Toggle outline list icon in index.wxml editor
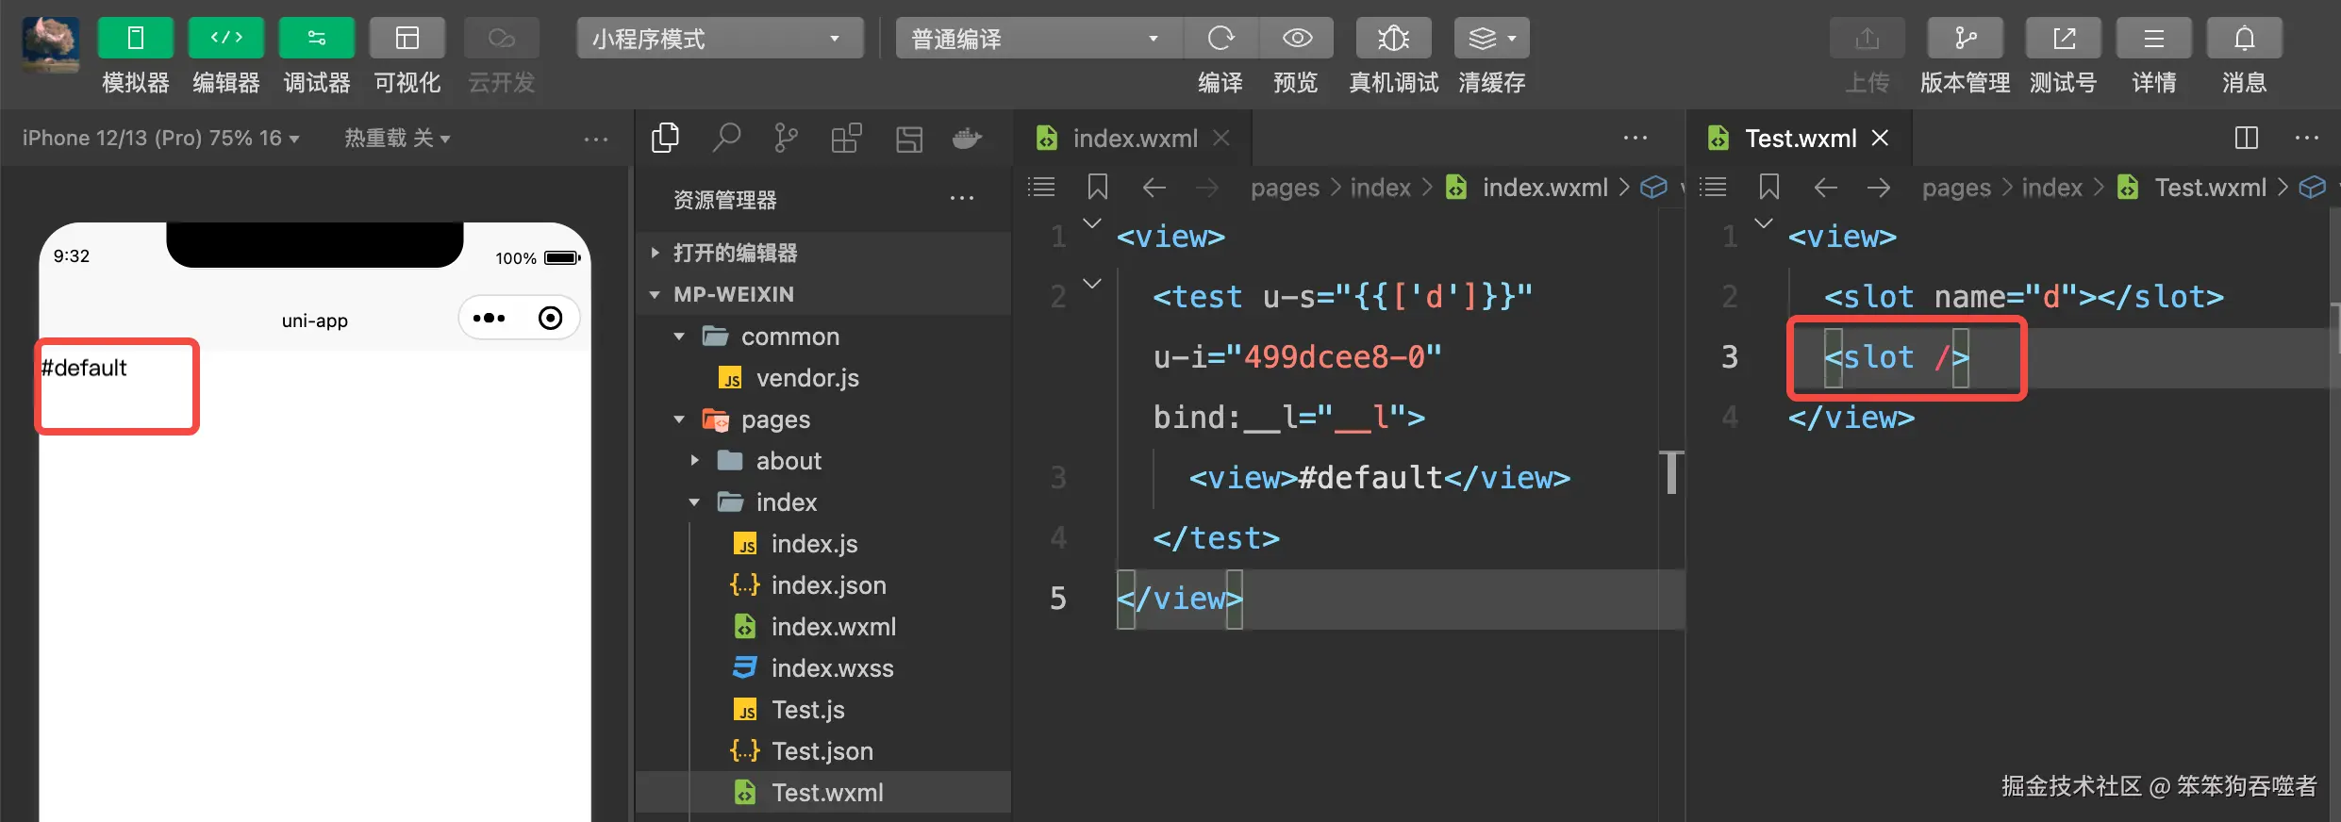The width and height of the screenshot is (2341, 822). tap(1041, 187)
